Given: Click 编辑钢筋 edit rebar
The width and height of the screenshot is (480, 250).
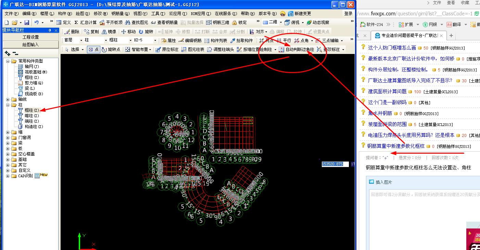Looking at the screenshot, I should pyautogui.click(x=190, y=40).
